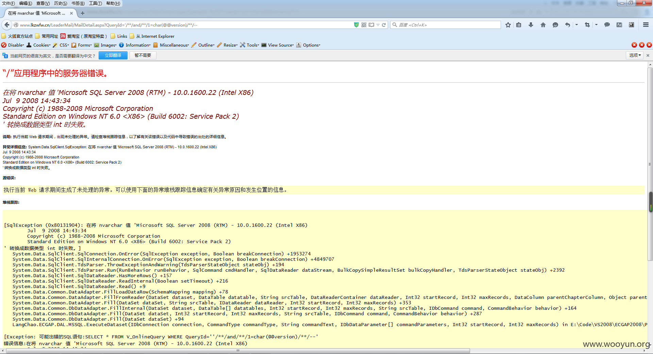Open the 火狐官方站点 bookmark
The width and height of the screenshot is (653, 354).
click(17, 36)
